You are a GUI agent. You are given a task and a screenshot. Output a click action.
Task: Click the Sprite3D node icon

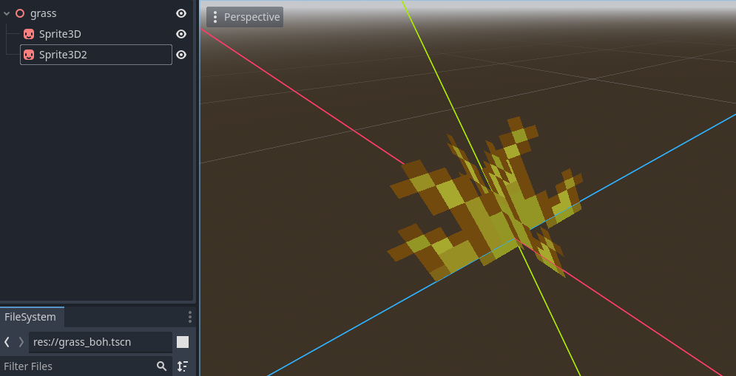click(x=29, y=34)
